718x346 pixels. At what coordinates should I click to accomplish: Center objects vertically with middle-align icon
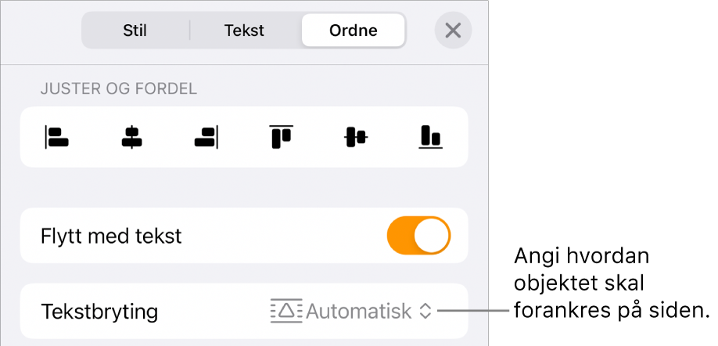pos(356,137)
